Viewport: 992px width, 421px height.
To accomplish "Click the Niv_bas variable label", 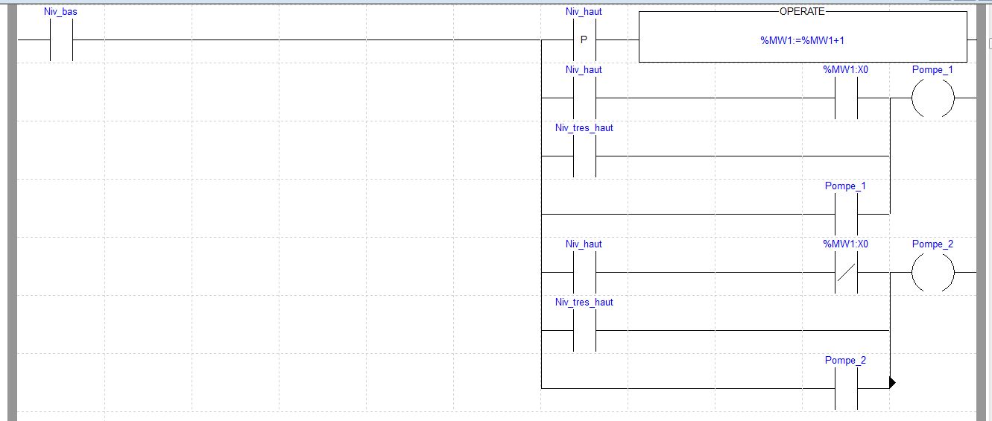I will pos(60,11).
